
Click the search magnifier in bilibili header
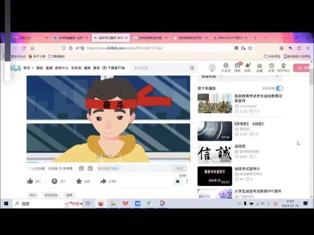[192, 68]
